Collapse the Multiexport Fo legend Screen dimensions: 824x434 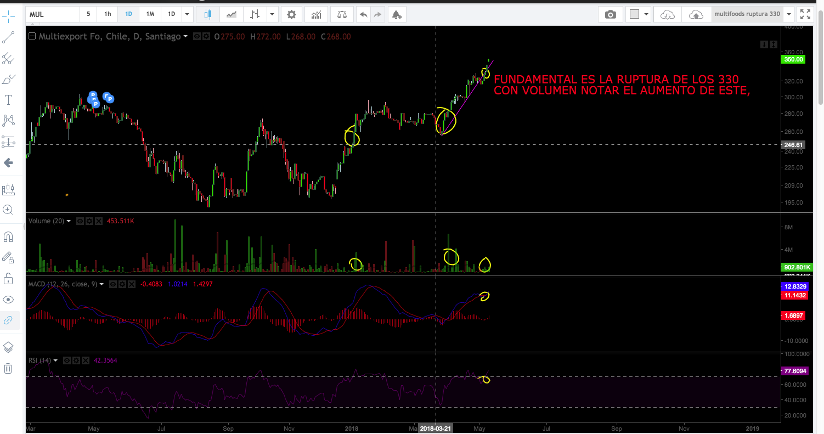[32, 37]
